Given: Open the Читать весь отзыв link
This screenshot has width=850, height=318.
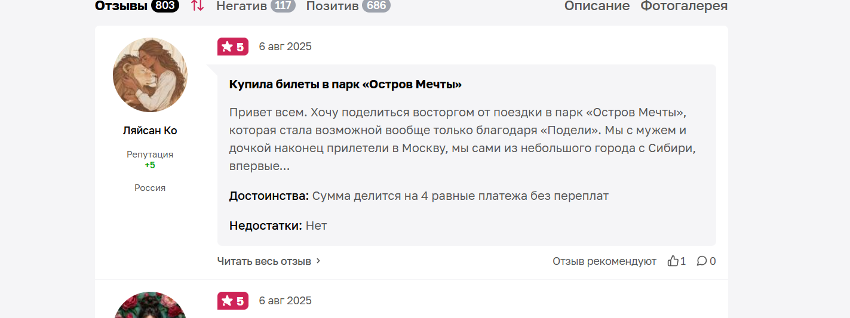Looking at the screenshot, I should 264,261.
